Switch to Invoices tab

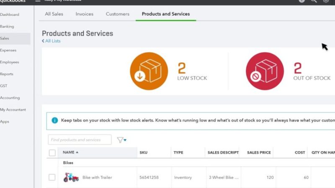pyautogui.click(x=85, y=14)
